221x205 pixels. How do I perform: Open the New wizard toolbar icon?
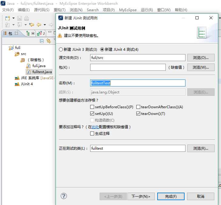[x=8, y=18]
